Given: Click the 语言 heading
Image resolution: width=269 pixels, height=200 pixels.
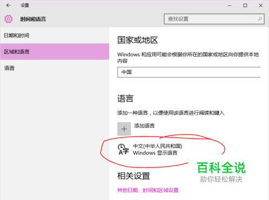Looking at the screenshot, I should [x=125, y=99].
